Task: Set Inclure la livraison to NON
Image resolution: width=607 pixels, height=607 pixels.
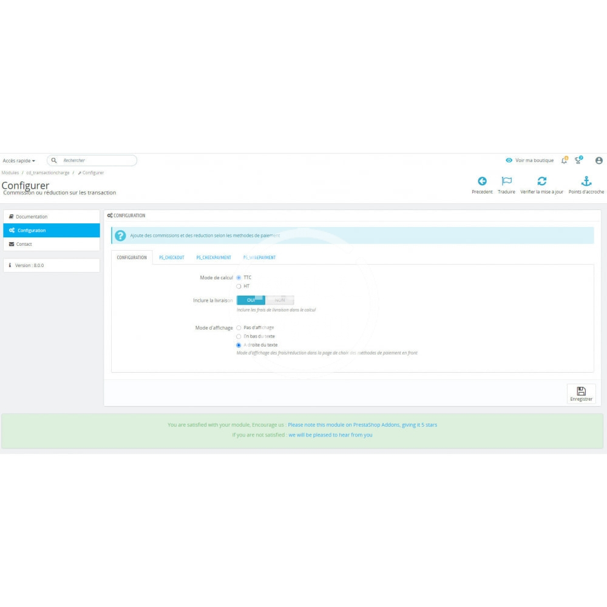Action: click(x=280, y=300)
